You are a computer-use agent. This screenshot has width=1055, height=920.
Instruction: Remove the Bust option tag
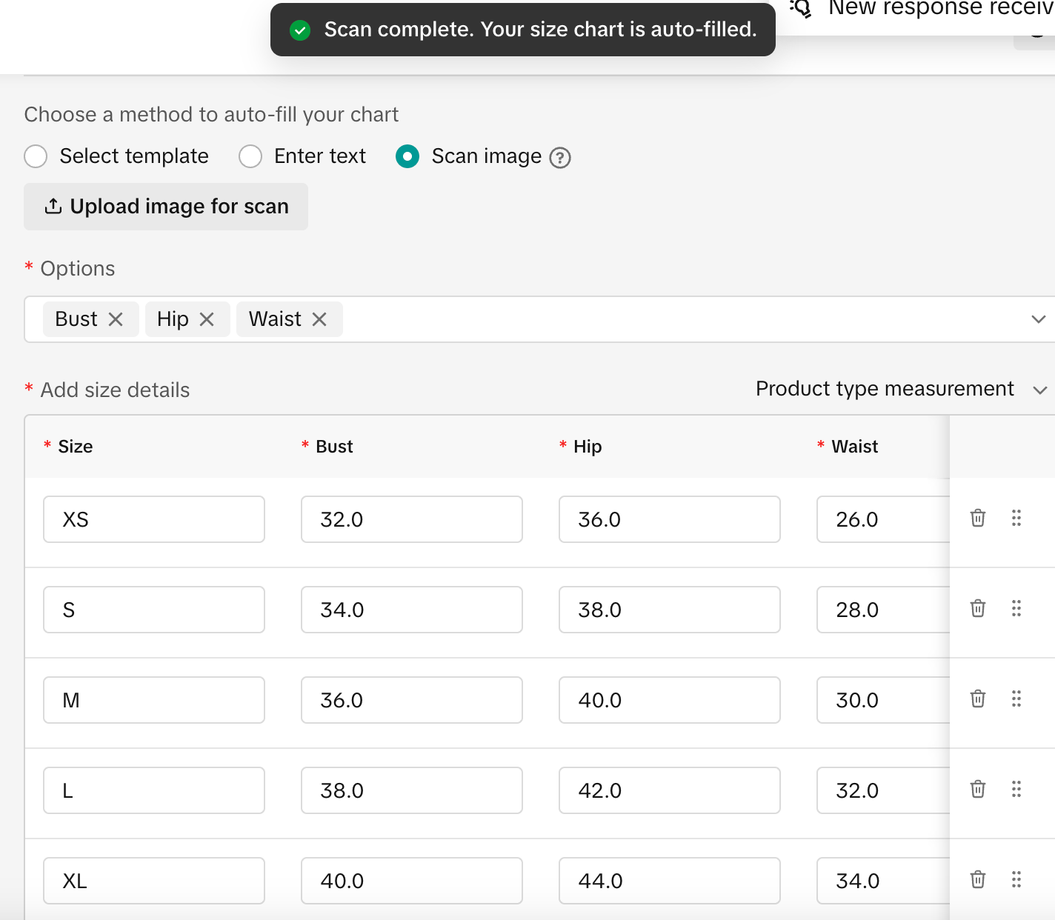tap(116, 319)
